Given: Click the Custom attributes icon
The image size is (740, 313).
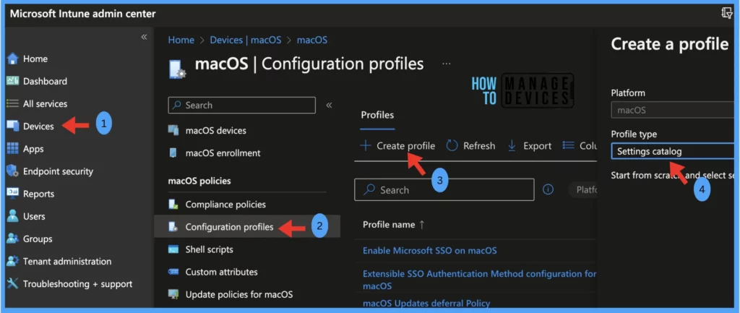Looking at the screenshot, I should [173, 272].
